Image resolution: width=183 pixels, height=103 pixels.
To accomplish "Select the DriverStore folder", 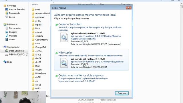I will pos(41,74).
